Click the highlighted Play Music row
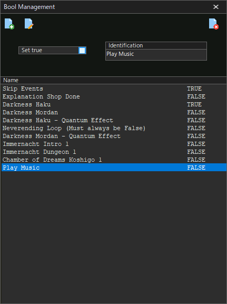 click(x=114, y=168)
